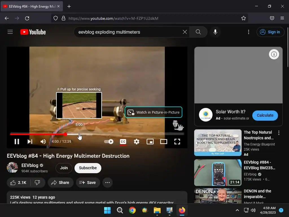Open ad info icon on sidebar ad
The height and width of the screenshot is (217, 289).
coord(274,54)
